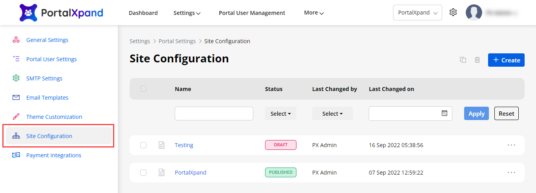This screenshot has height=193, width=536.
Task: Expand the PortalXpand portal selector dropdown
Action: click(x=417, y=13)
